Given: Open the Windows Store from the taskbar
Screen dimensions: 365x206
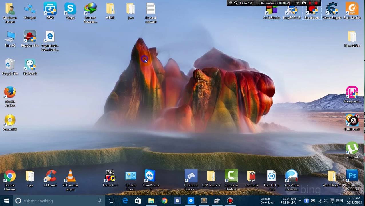Looking at the screenshot, I should pos(138,201).
